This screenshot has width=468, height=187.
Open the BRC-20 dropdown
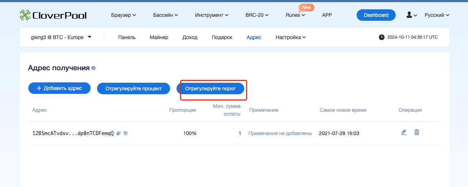point(257,15)
